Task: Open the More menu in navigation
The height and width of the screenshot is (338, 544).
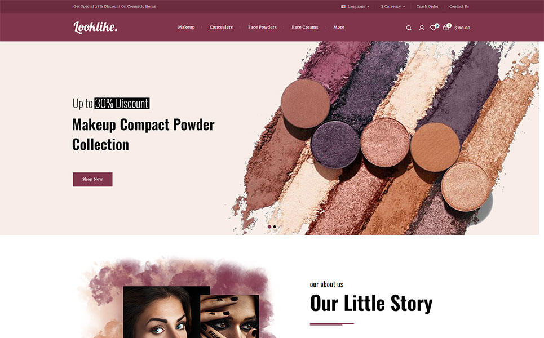Action: 339,27
